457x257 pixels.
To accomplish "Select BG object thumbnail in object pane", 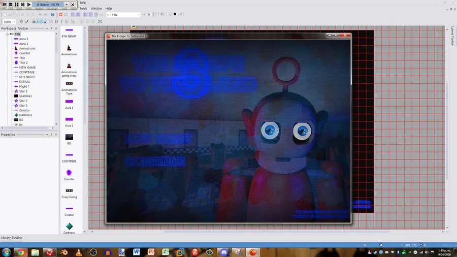I will point(69,139).
